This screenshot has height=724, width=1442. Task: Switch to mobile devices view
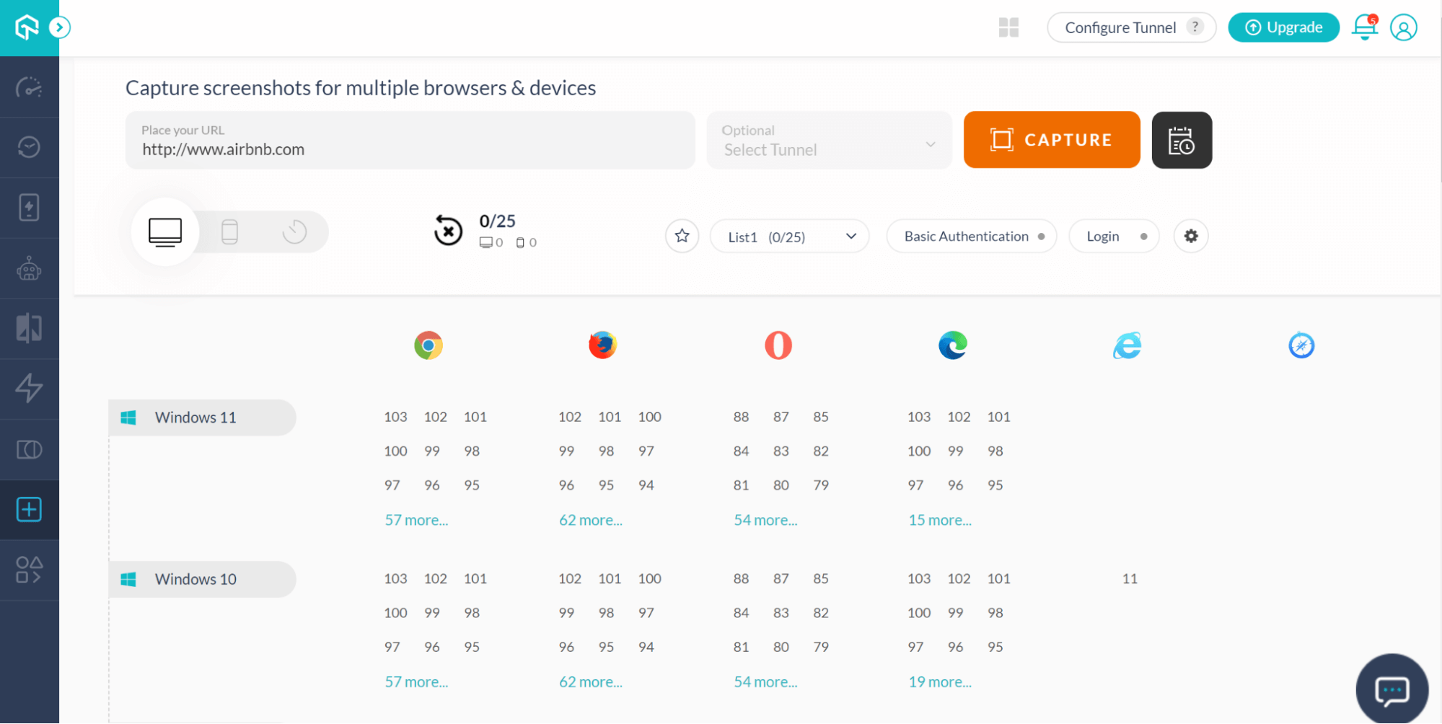pyautogui.click(x=229, y=231)
